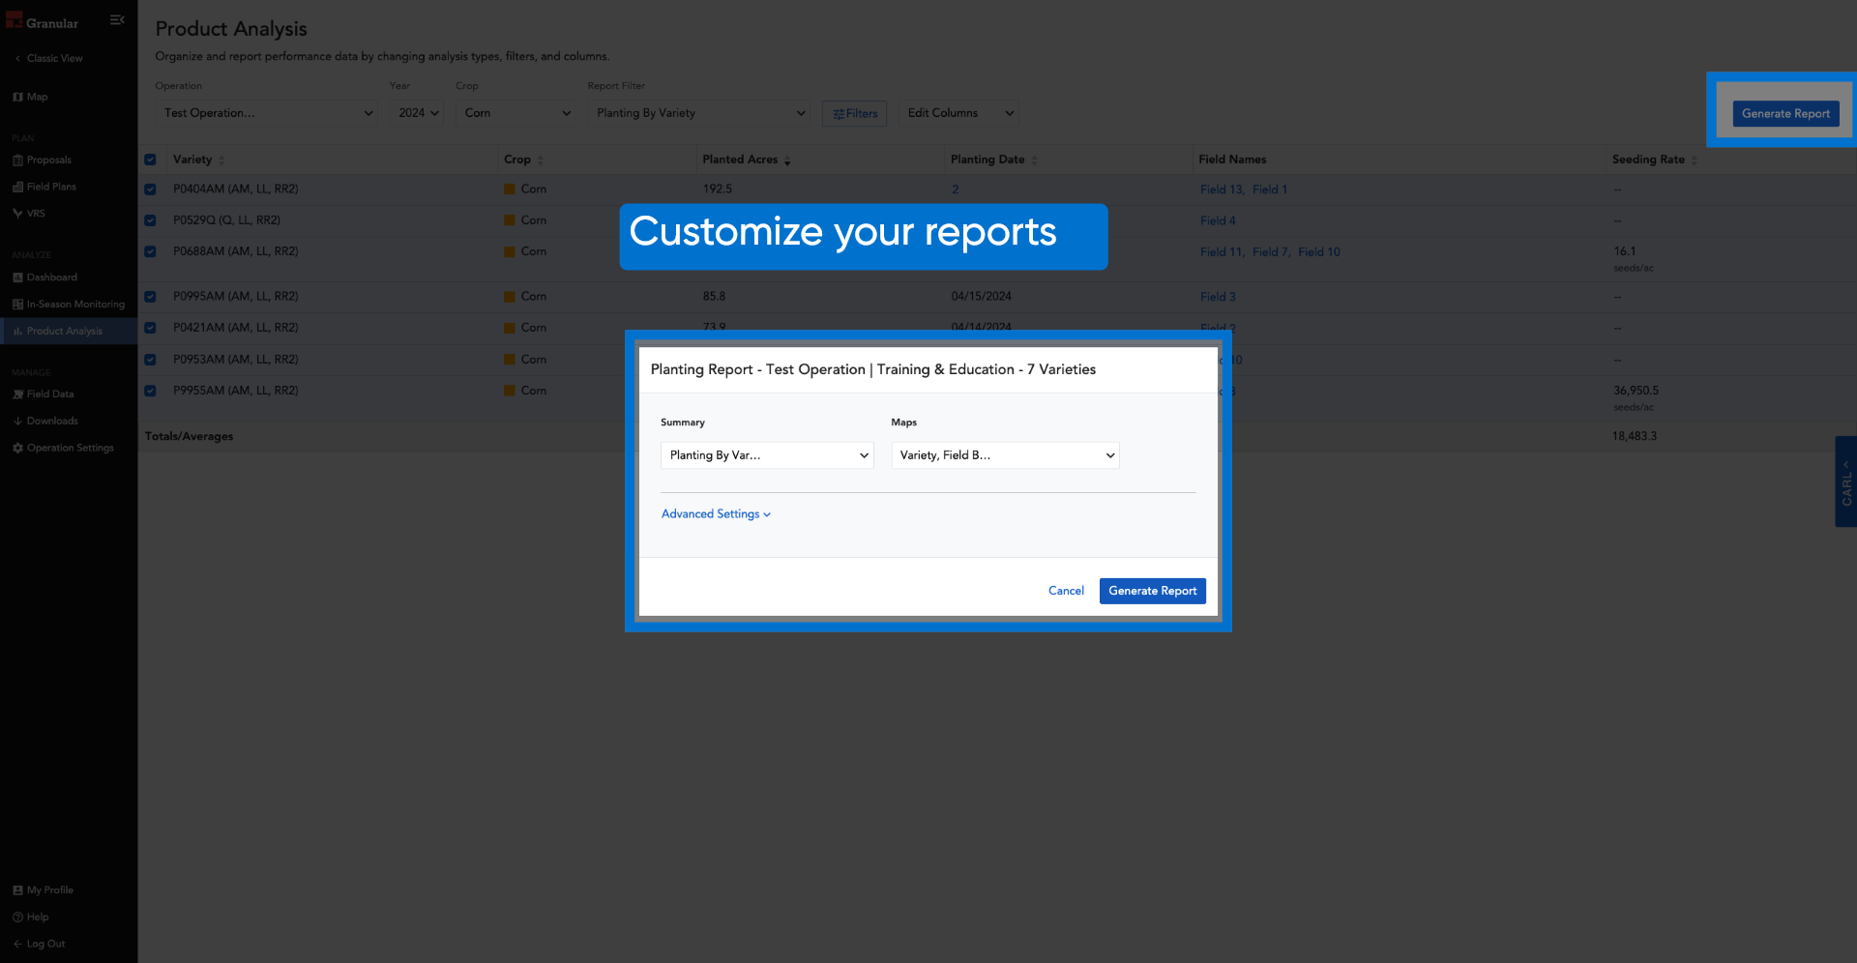Open Field 10 link in P0688AM row
Image resolution: width=1857 pixels, height=963 pixels.
coord(1319,252)
